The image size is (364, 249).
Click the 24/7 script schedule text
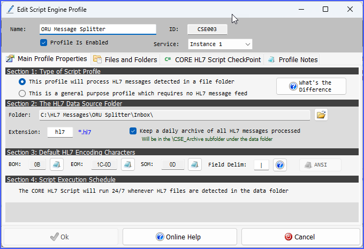(154, 191)
